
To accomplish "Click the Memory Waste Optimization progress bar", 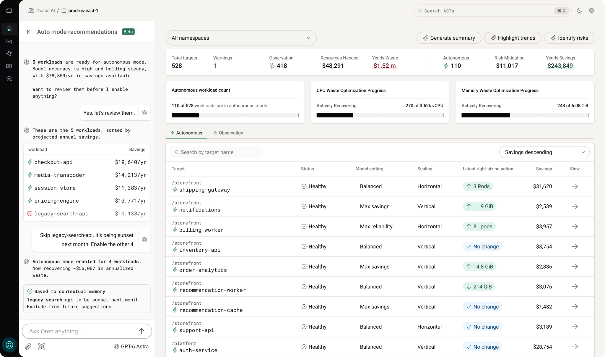I will [525, 115].
